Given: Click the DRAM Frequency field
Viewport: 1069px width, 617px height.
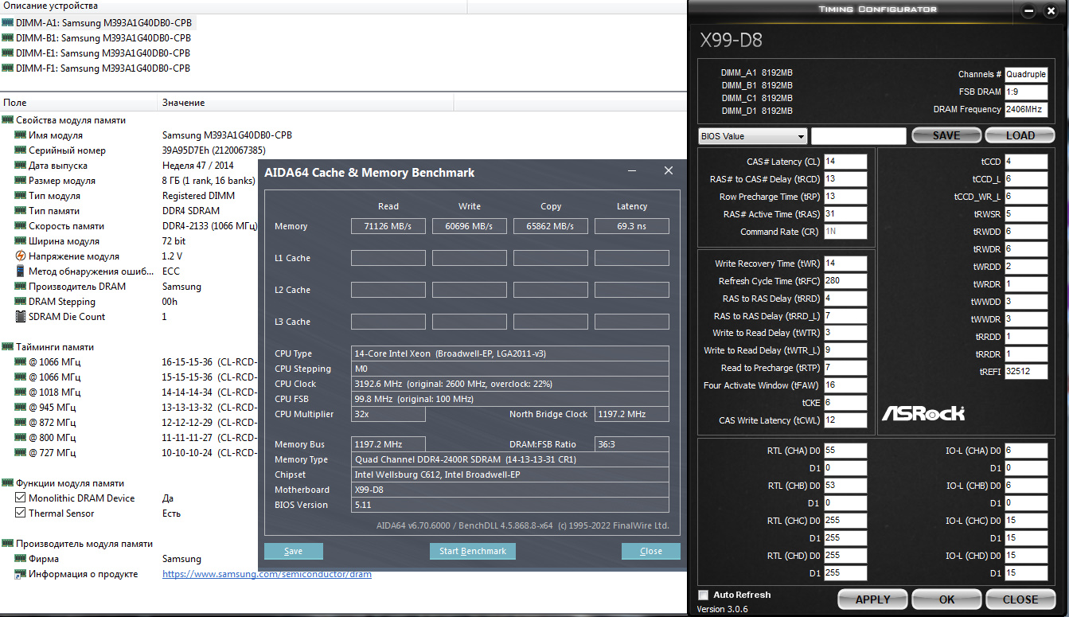Looking at the screenshot, I should [x=1026, y=110].
